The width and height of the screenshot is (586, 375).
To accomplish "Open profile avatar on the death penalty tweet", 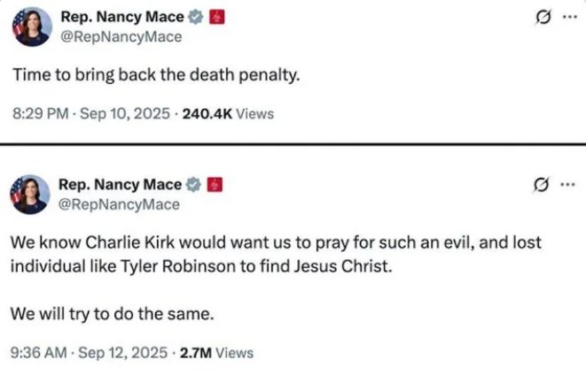I will (x=31, y=27).
